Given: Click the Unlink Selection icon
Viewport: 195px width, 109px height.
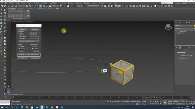Looking at the screenshot, I should tap(12, 6).
